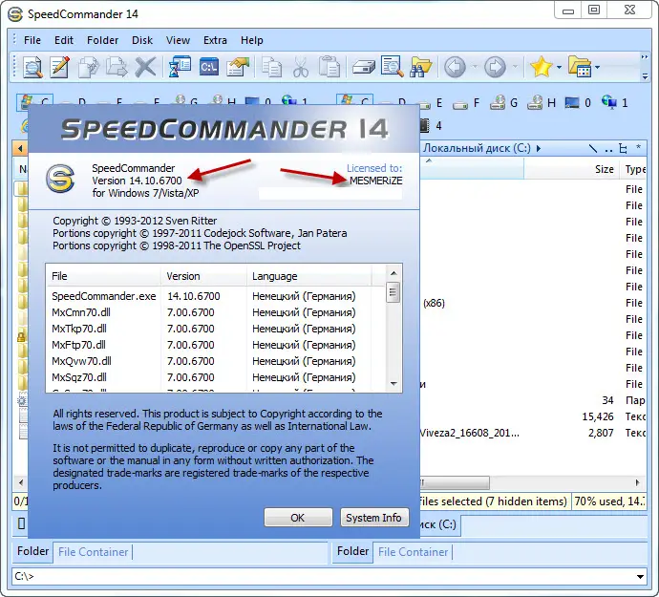659x597 pixels.
Task: Click the Paste clipboard icon
Action: [329, 67]
